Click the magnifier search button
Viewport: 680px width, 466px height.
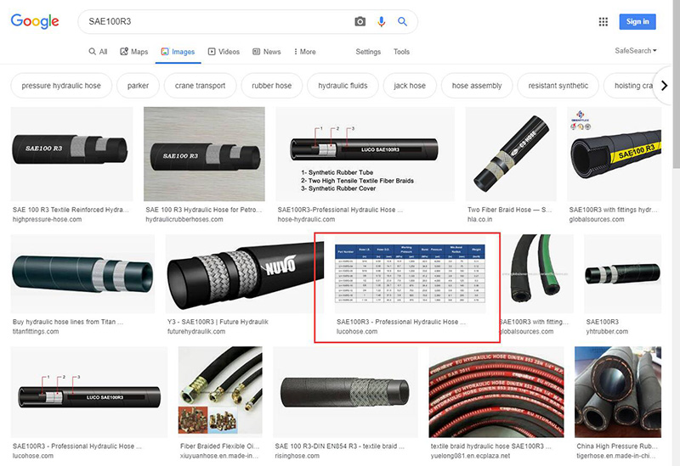402,21
